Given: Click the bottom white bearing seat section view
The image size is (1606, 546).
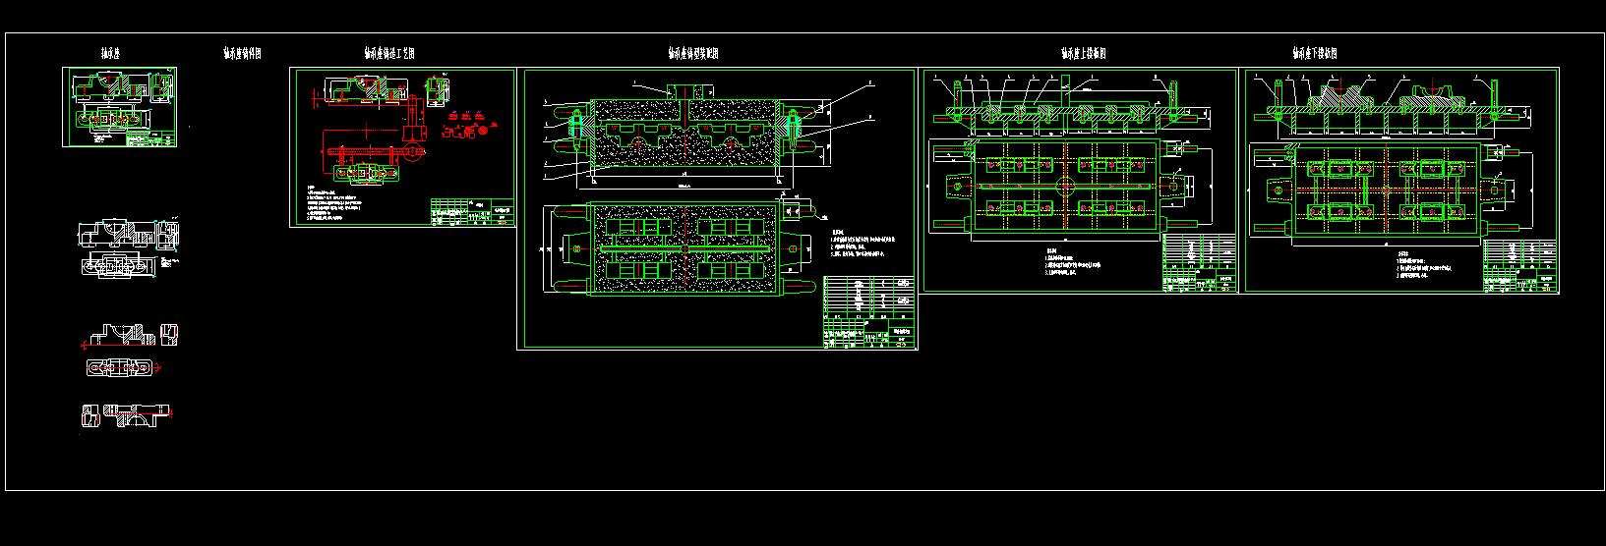Looking at the screenshot, I should coord(126,415).
